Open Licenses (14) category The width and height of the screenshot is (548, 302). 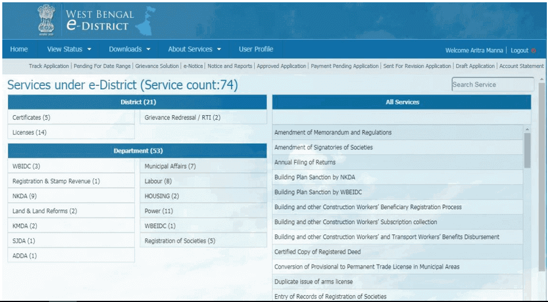[x=71, y=133]
